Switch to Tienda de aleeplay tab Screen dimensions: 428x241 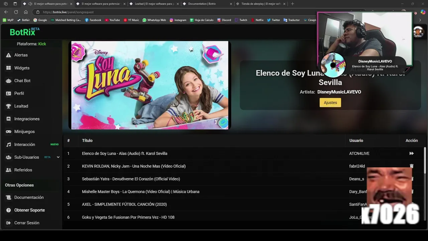click(261, 4)
